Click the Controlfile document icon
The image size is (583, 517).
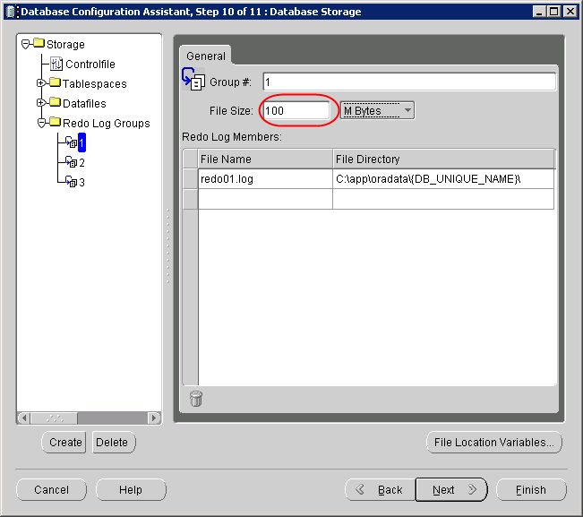[x=56, y=64]
